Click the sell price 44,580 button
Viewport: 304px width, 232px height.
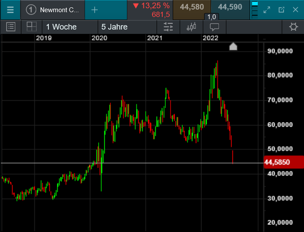click(x=191, y=7)
